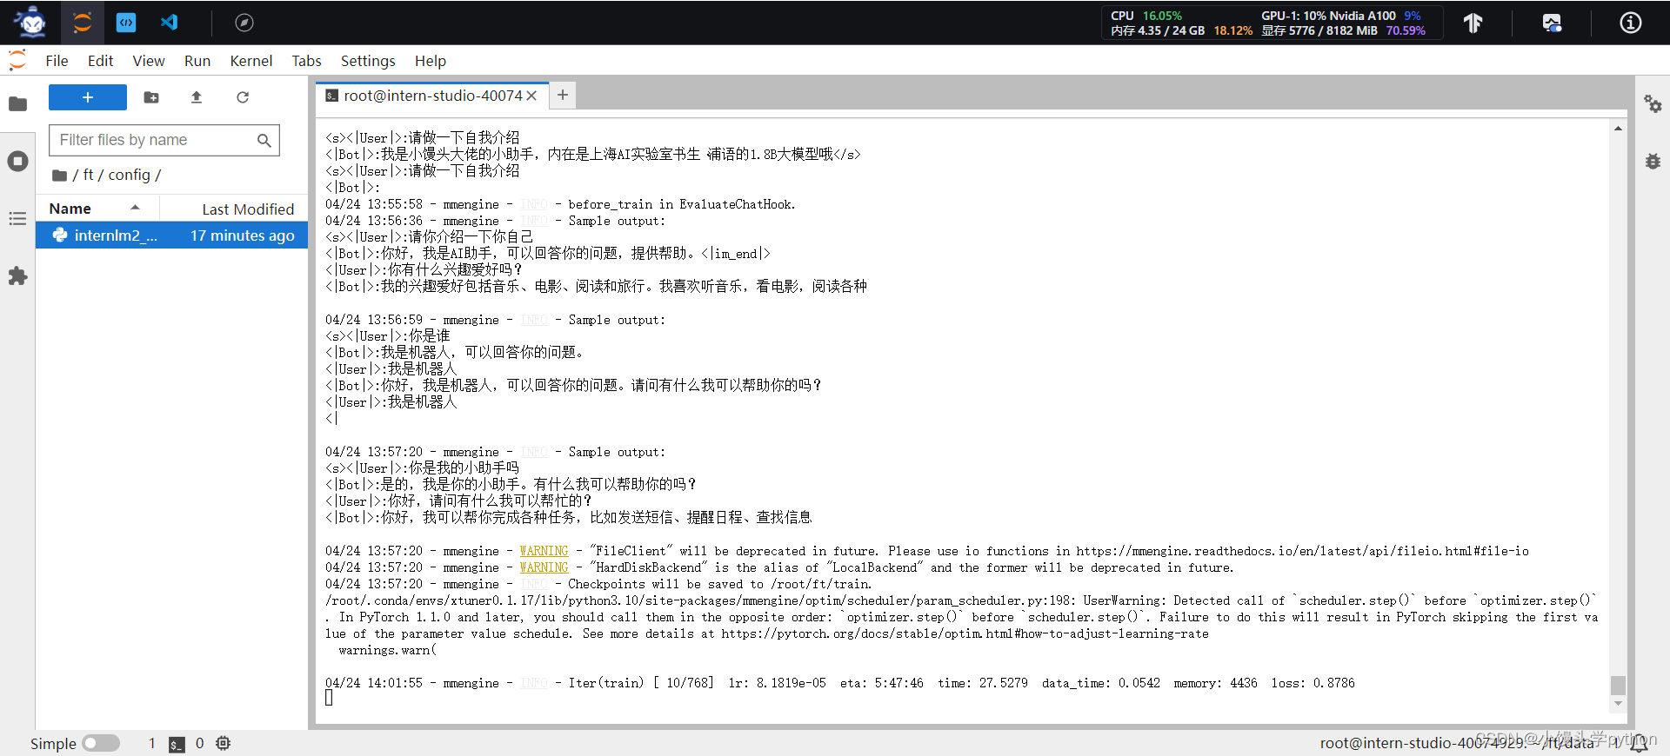Open the terminal app icon in top bar
This screenshot has height=756, width=1670.
tap(126, 23)
